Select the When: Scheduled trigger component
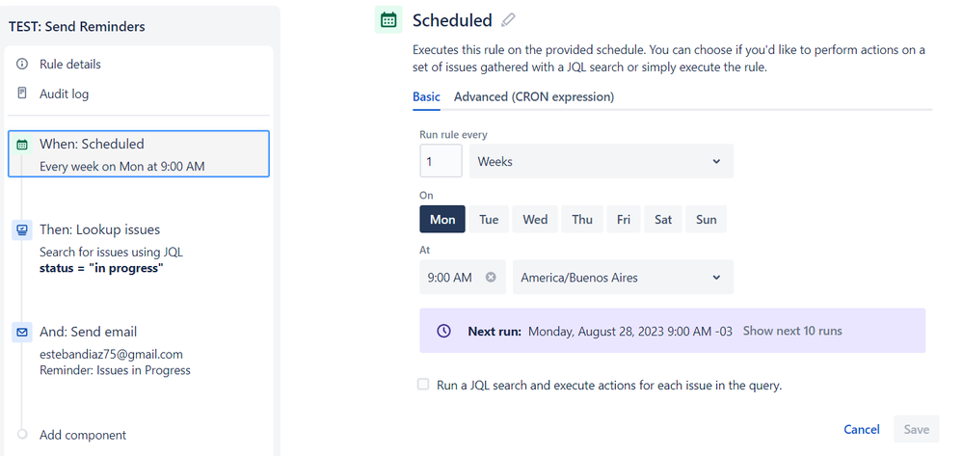963x456 pixels. [138, 153]
